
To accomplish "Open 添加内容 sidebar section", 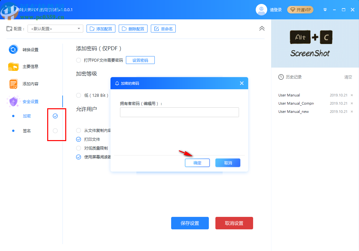I will pyautogui.click(x=24, y=84).
